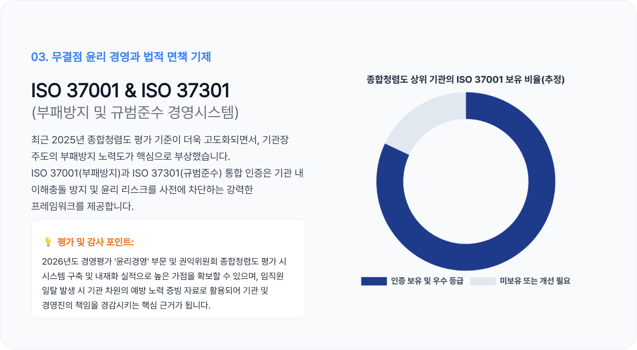The width and height of the screenshot is (637, 350).
Task: Toggle the '인증 보유 및 우수 등급' legend label
Action: tap(427, 281)
